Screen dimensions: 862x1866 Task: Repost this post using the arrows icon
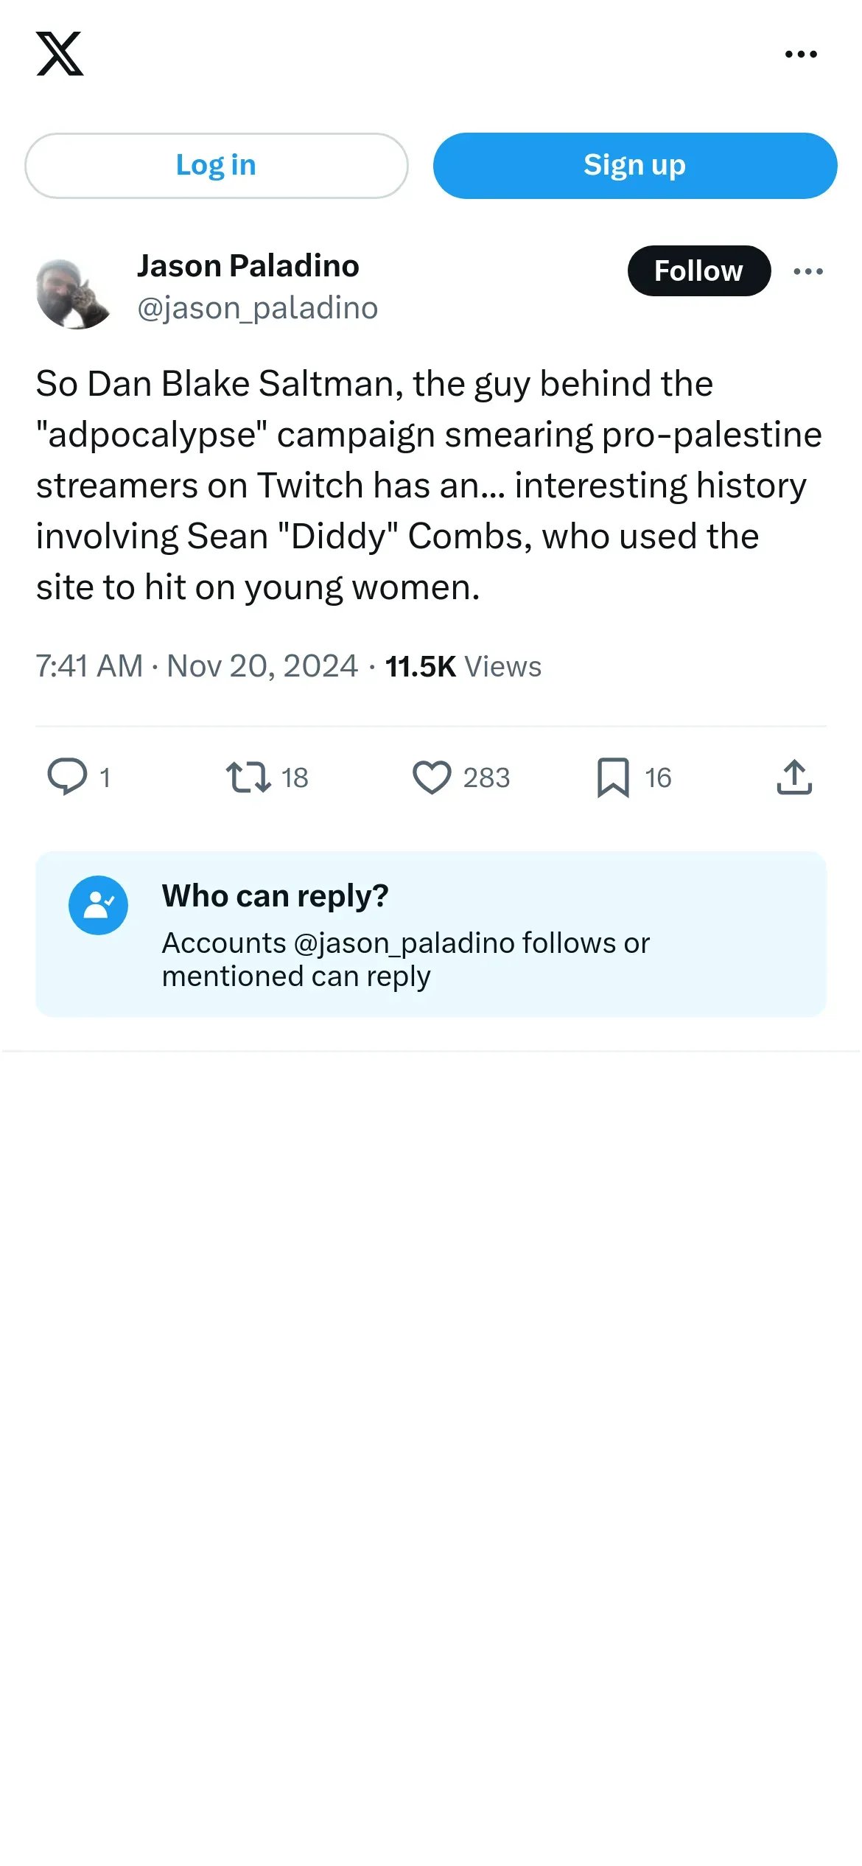point(248,777)
